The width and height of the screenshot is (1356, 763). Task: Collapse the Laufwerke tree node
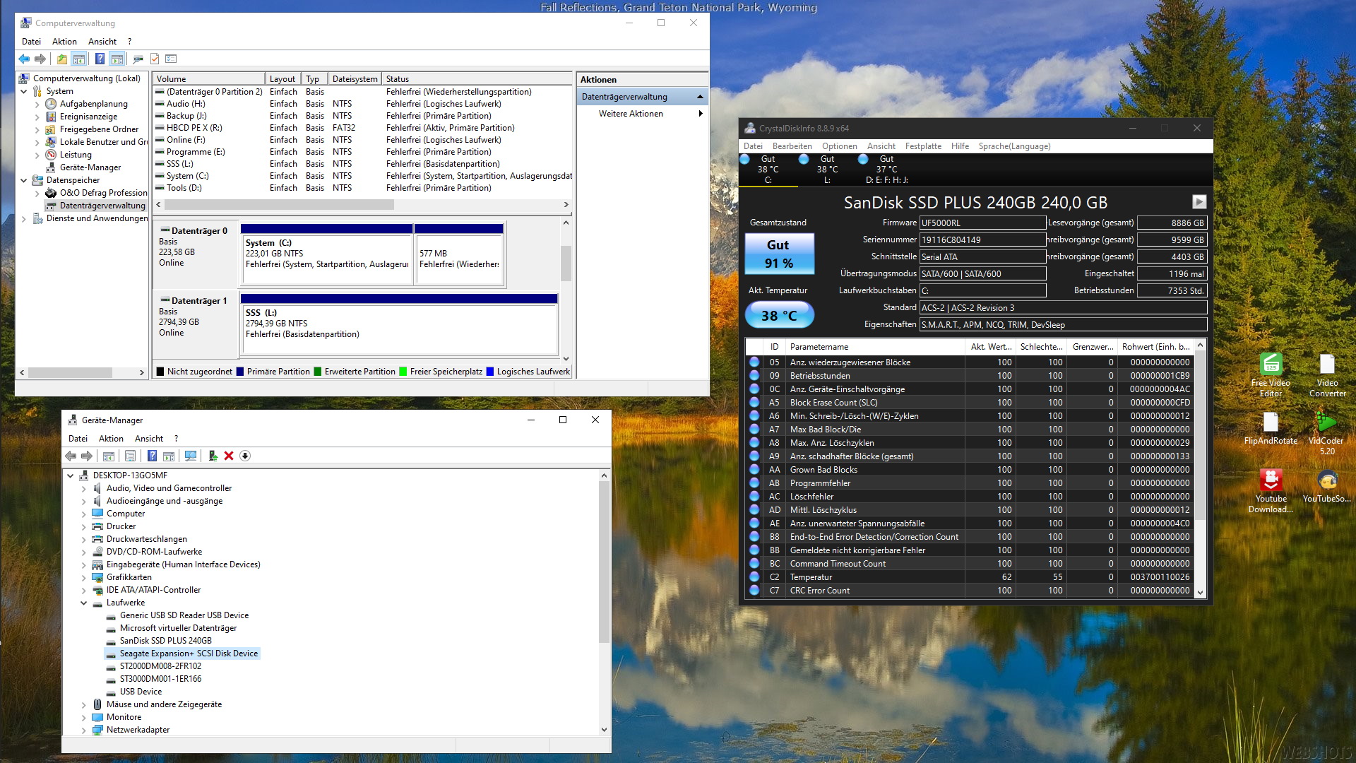(84, 603)
